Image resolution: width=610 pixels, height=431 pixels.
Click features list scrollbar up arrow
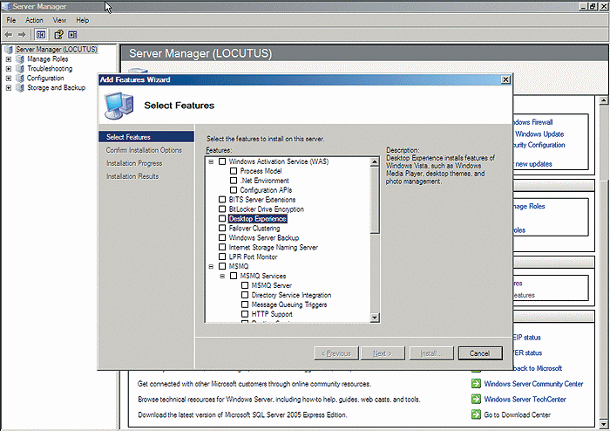(374, 161)
